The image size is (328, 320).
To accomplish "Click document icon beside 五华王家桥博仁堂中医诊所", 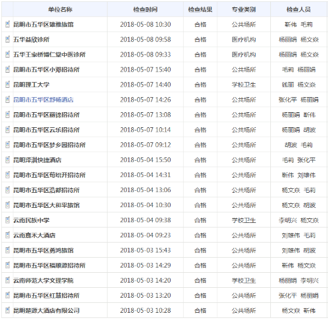I will [x=8, y=54].
